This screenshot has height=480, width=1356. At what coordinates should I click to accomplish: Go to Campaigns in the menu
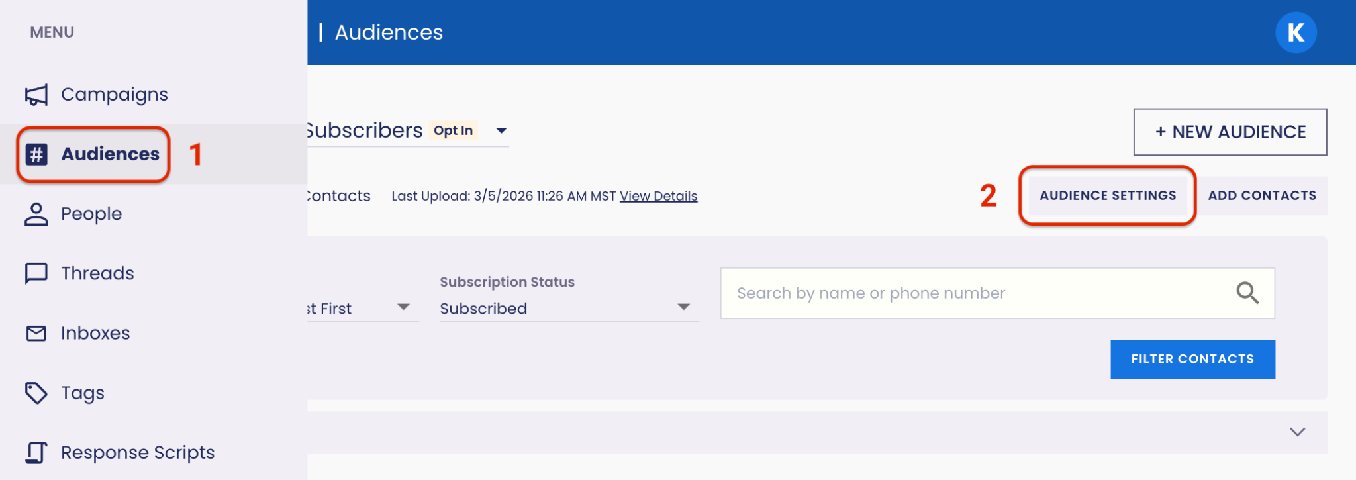coord(114,95)
